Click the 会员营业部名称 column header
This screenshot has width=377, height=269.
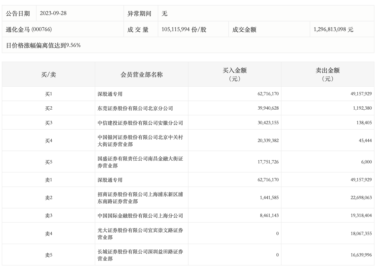[141, 74]
